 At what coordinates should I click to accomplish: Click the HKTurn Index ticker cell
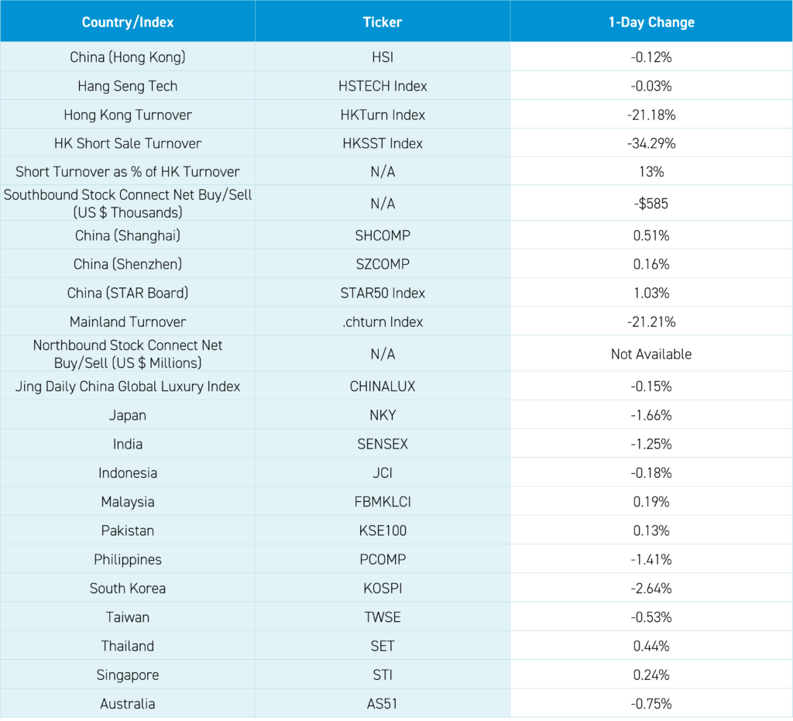pyautogui.click(x=383, y=115)
